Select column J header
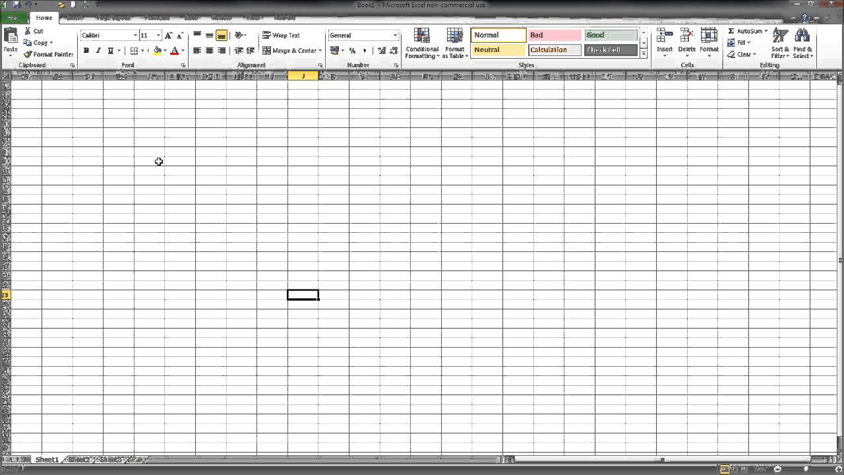 [303, 77]
